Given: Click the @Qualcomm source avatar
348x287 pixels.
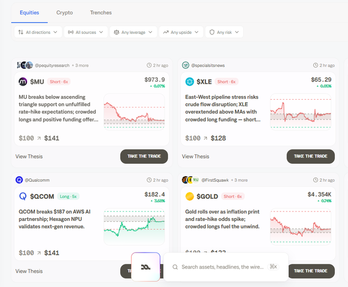Looking at the screenshot, I should [19, 180].
